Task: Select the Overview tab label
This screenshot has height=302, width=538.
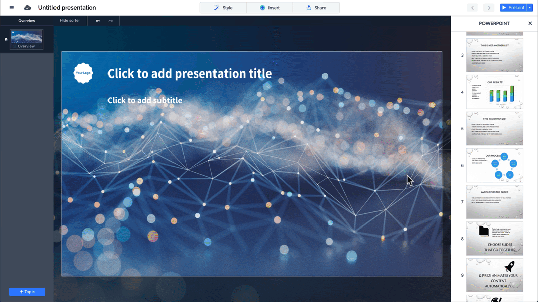Action: pos(27,21)
